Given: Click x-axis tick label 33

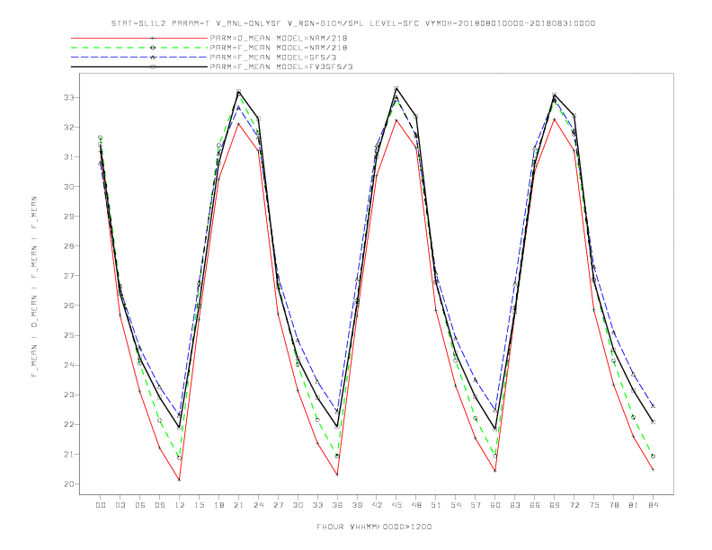Looking at the screenshot, I should point(318,505).
